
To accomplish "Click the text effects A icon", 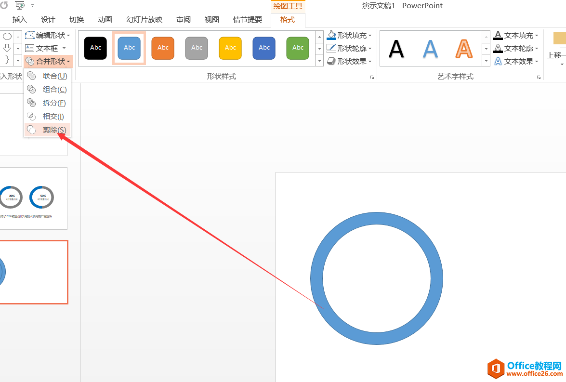I will (x=498, y=61).
